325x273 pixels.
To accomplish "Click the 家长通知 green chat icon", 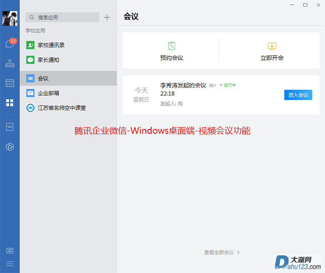I will pyautogui.click(x=30, y=60).
